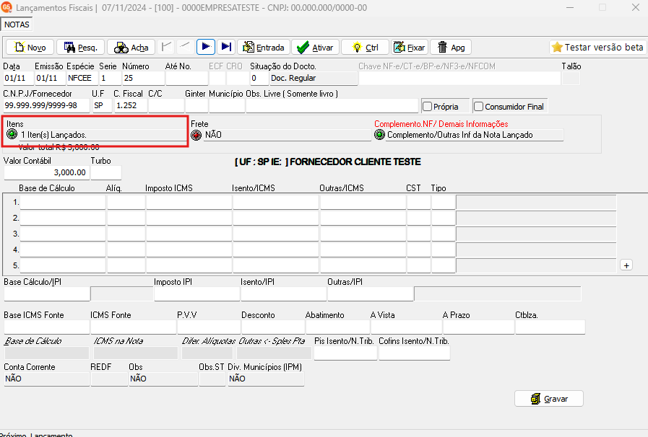The width and height of the screenshot is (648, 437).
Task: Click the Outras/IPI field
Action: [x=371, y=293]
